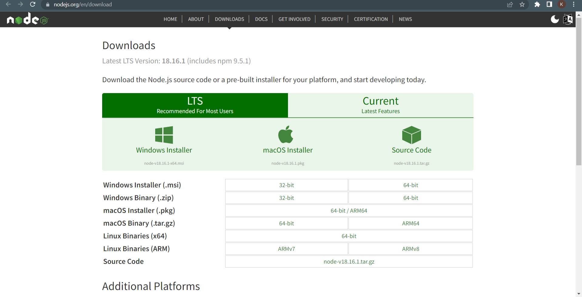Open CERTIFICATION navigation item
Viewport: 582px width, 297px height.
pyautogui.click(x=371, y=19)
